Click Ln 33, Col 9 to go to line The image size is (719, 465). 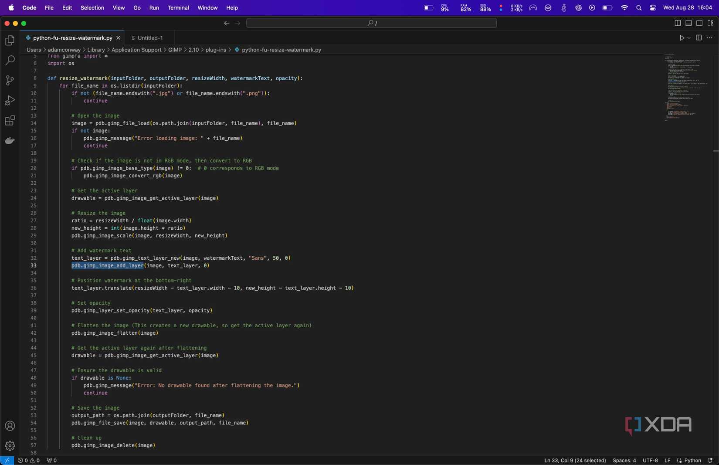(574, 460)
